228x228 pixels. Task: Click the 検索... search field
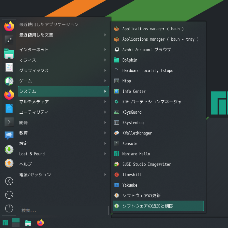click(64, 210)
